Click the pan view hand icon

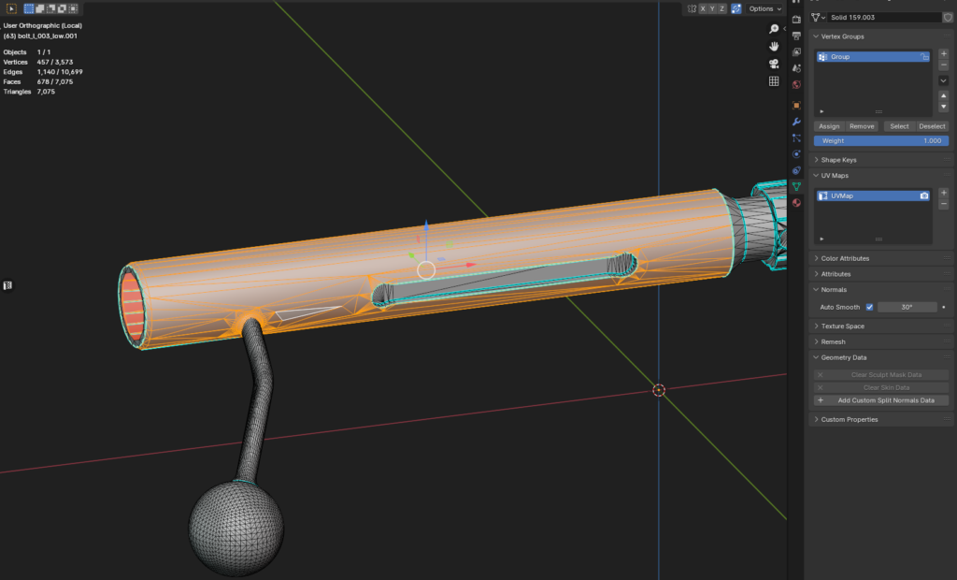click(x=774, y=47)
